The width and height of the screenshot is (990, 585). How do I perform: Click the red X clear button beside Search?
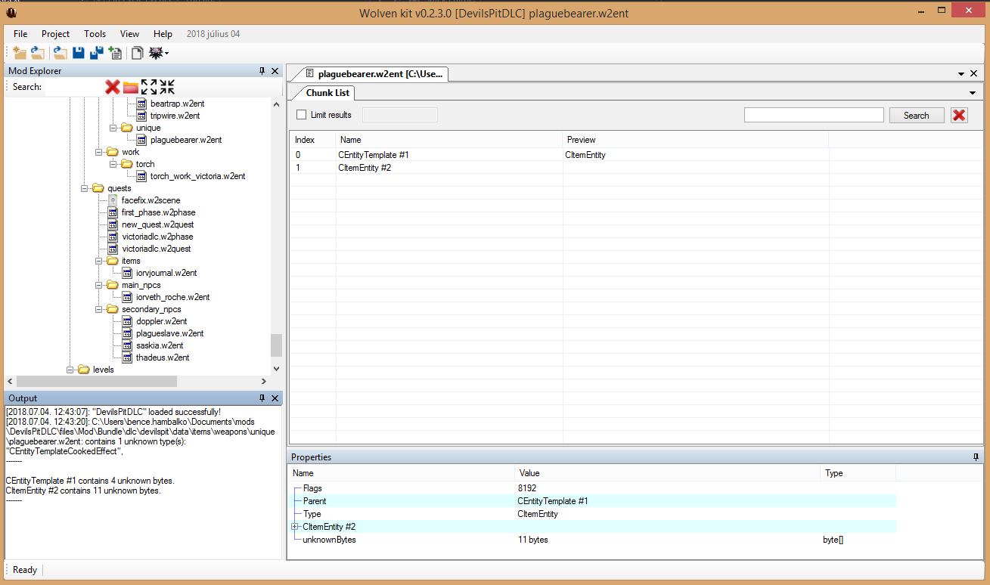(959, 115)
